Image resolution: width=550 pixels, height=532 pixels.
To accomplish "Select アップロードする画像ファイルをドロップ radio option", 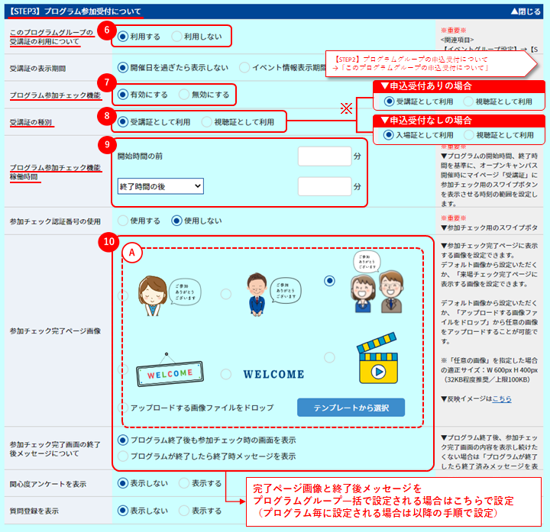I will tap(123, 408).
